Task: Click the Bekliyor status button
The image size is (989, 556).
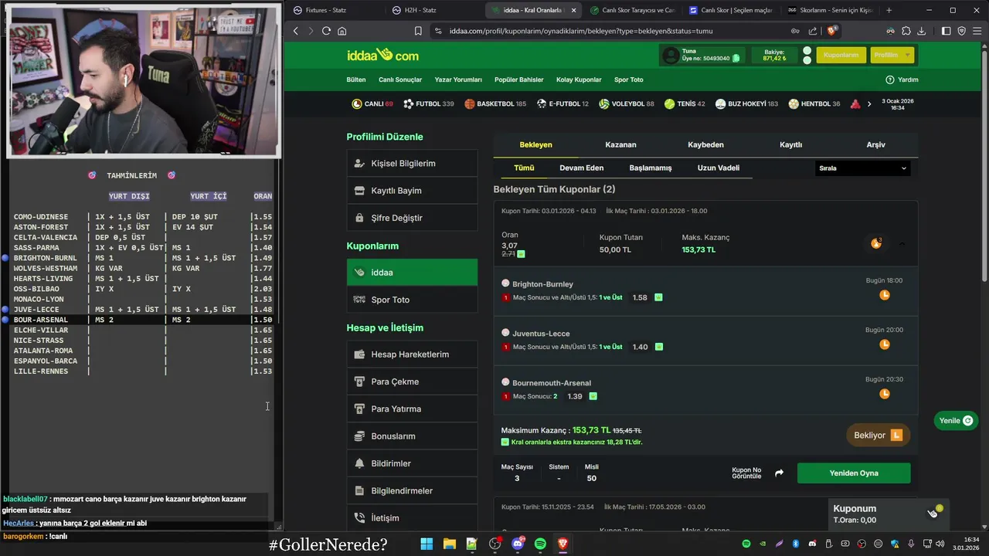Action: (x=878, y=436)
